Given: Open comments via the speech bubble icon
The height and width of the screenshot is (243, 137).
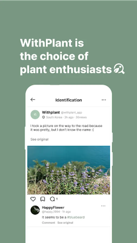Looking at the screenshot, I should point(52,199).
